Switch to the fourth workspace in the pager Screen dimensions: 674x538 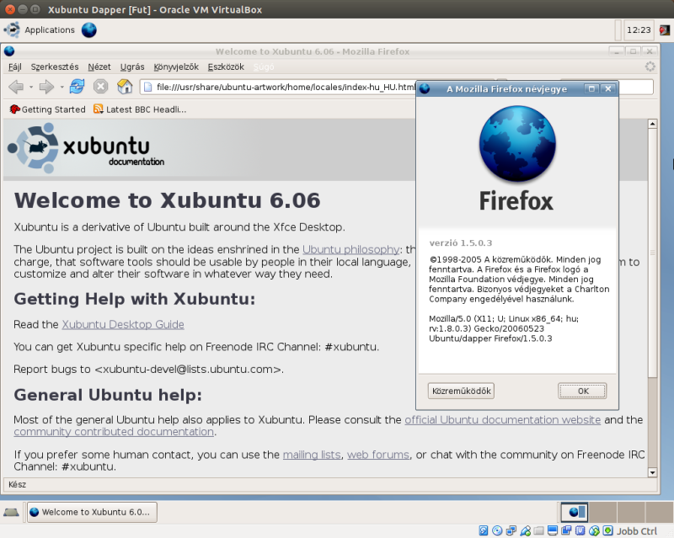[x=660, y=512]
